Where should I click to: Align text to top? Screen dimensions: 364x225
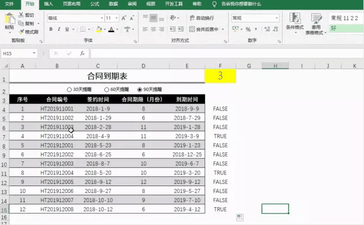[x=146, y=18]
